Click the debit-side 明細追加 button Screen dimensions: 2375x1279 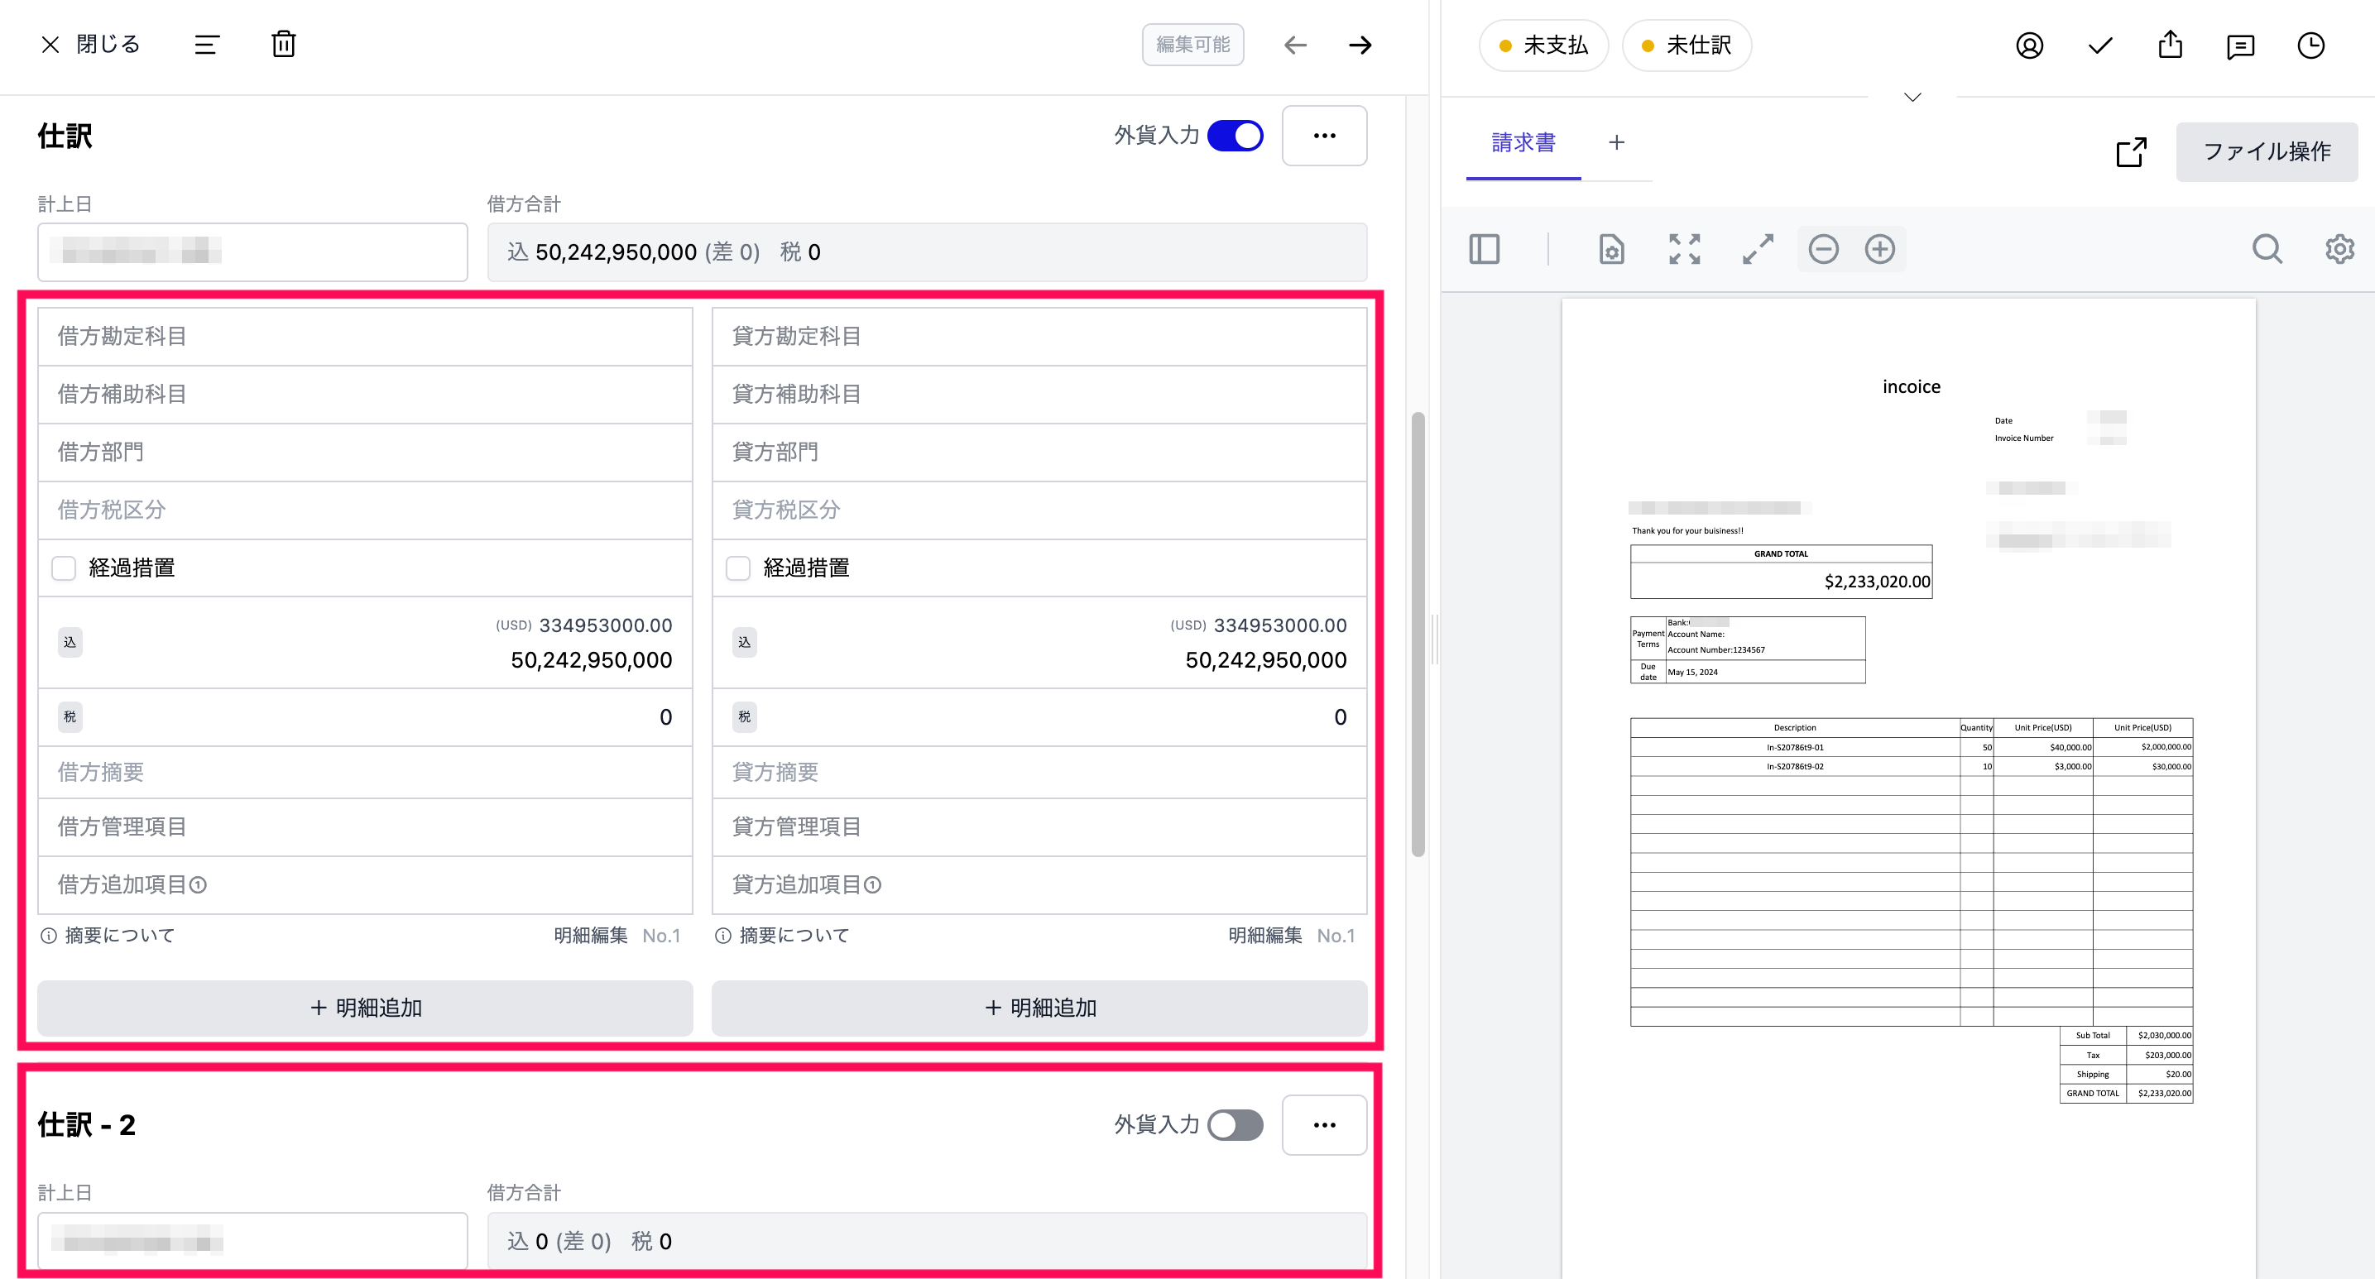(x=365, y=1008)
